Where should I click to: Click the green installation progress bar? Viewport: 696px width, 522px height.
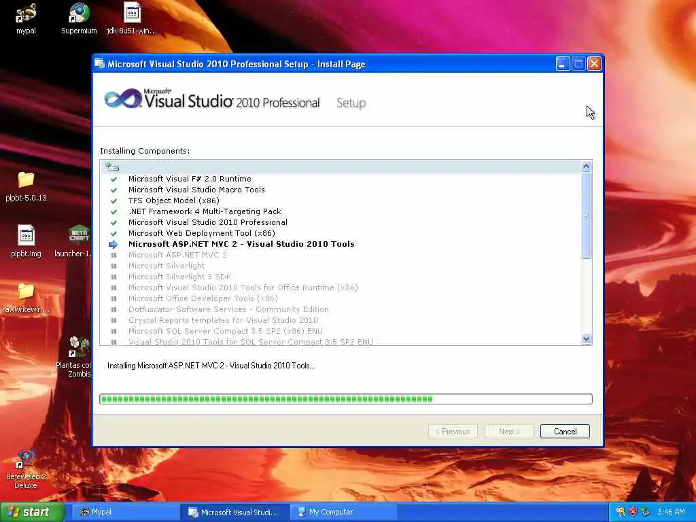[x=346, y=399]
